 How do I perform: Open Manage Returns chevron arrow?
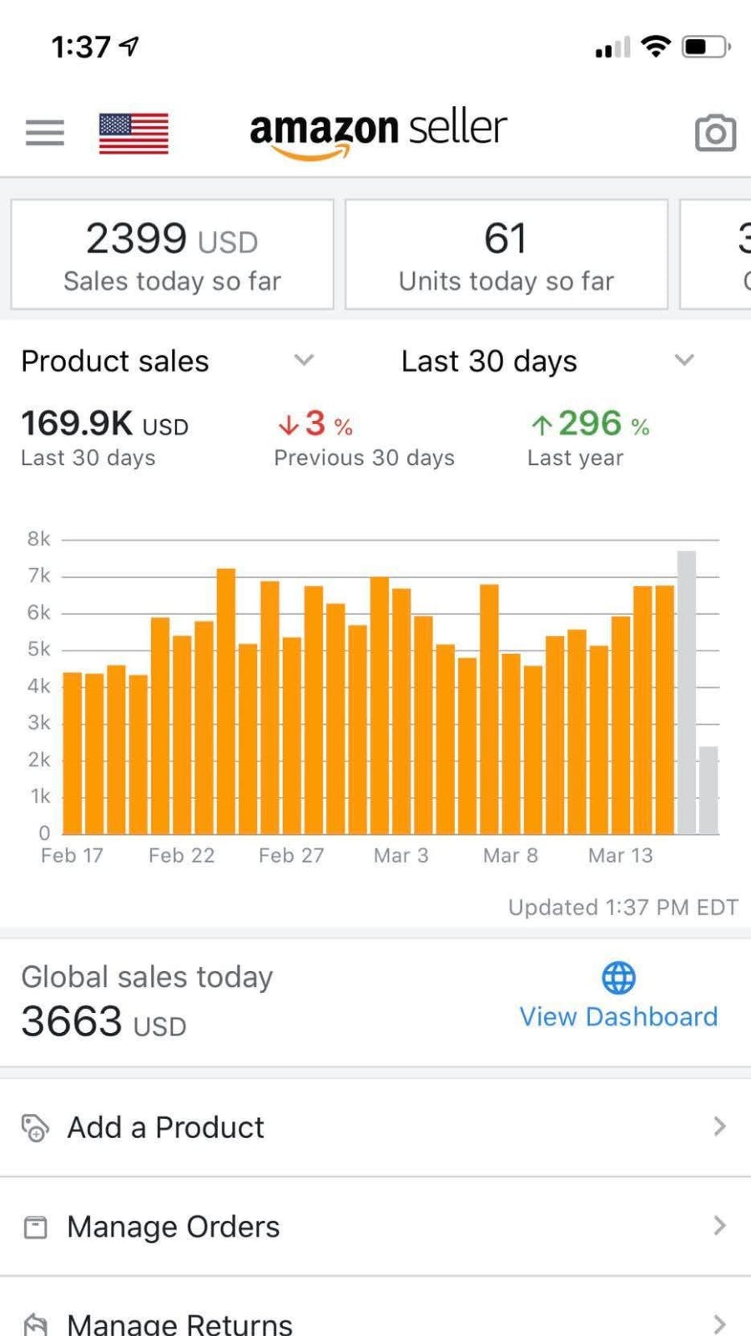(719, 1323)
